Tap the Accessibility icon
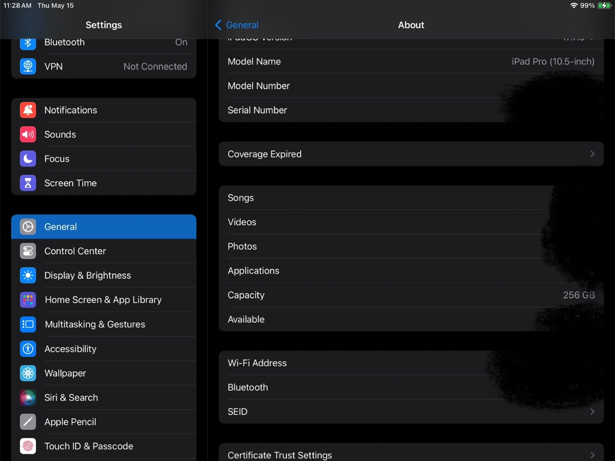Image resolution: width=615 pixels, height=461 pixels. click(28, 349)
